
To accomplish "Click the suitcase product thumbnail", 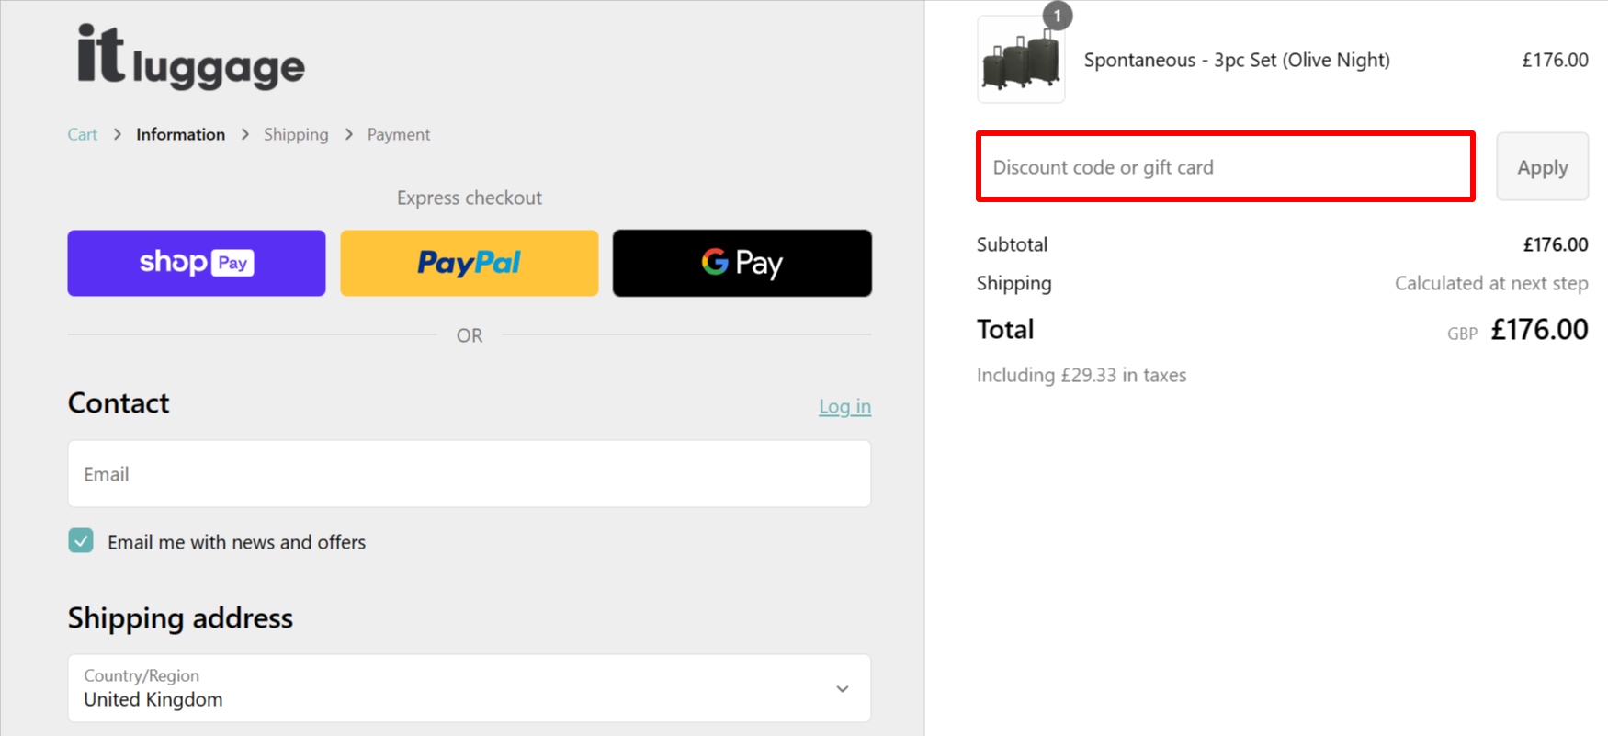I will pos(1020,60).
